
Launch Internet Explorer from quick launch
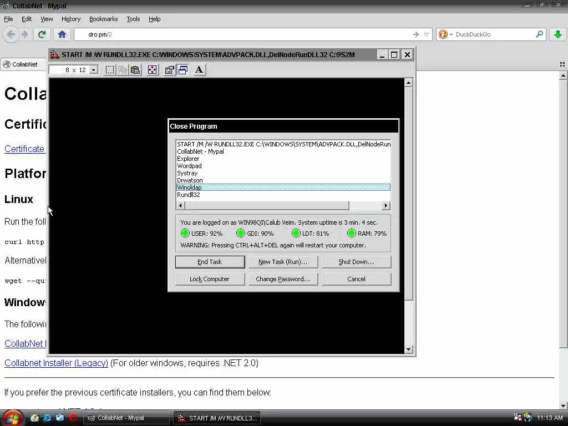pyautogui.click(x=47, y=418)
